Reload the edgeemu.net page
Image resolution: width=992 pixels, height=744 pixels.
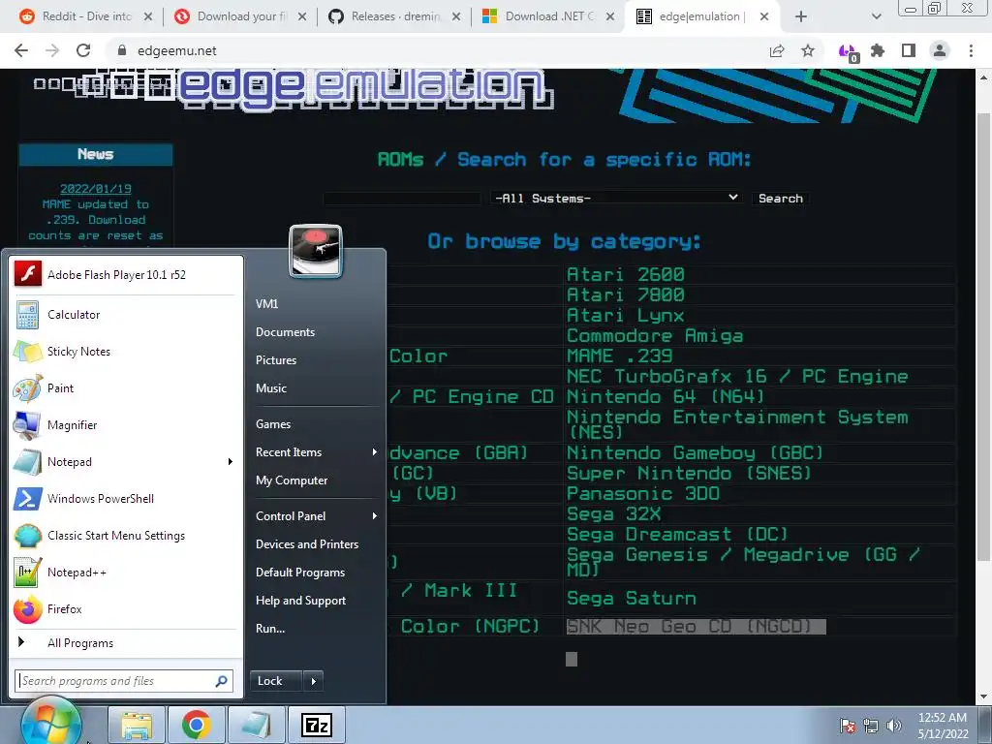pos(83,50)
